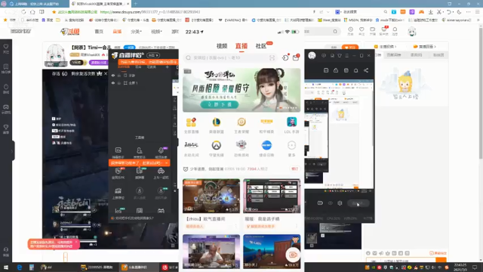
Task: Open the Hearthstone stream thumbnail
Action: 211,196
